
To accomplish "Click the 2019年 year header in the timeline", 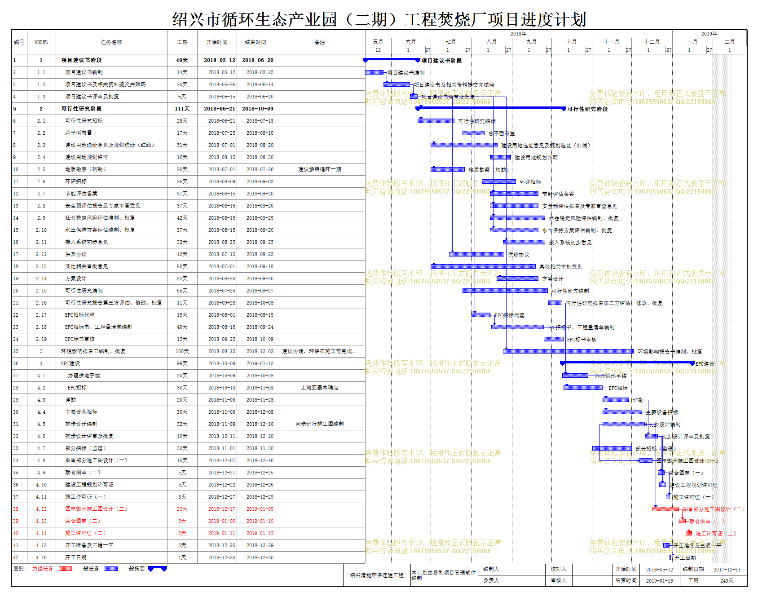I will [710, 34].
